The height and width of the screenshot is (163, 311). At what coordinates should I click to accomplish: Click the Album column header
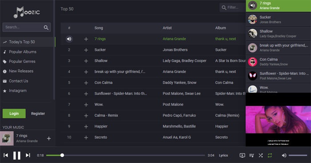point(220,28)
